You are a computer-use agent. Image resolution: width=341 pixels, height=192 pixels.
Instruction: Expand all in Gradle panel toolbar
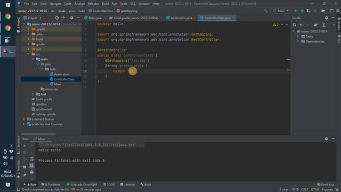click(323, 25)
